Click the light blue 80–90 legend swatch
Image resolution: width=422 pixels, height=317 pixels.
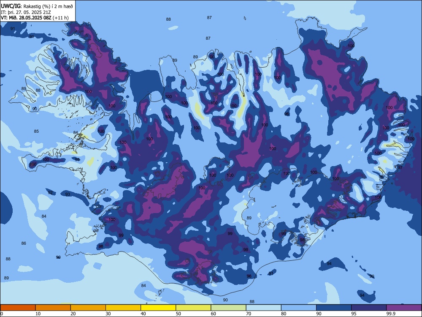(x=299, y=308)
